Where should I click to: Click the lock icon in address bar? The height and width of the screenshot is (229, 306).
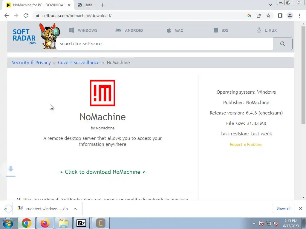tap(38, 16)
